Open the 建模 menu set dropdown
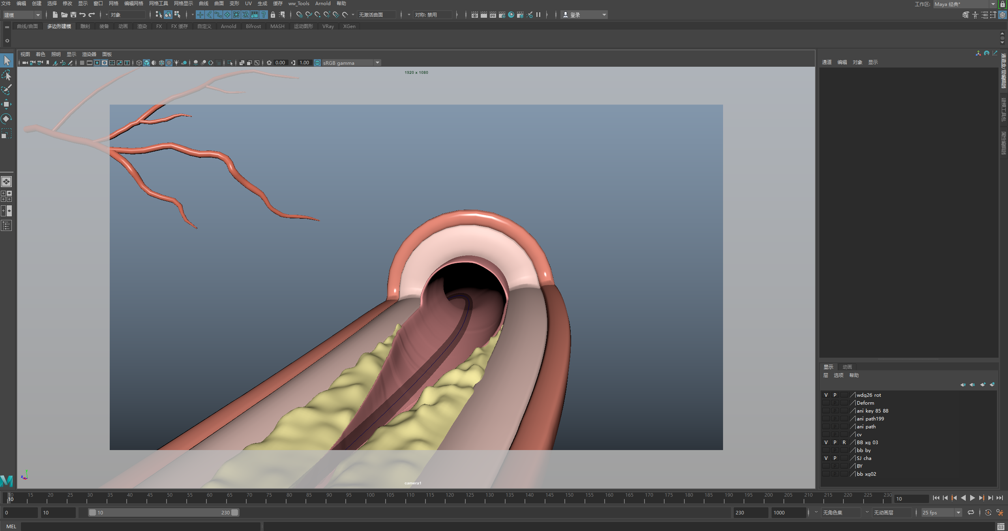Viewport: 1008px width, 531px height. tap(22, 15)
